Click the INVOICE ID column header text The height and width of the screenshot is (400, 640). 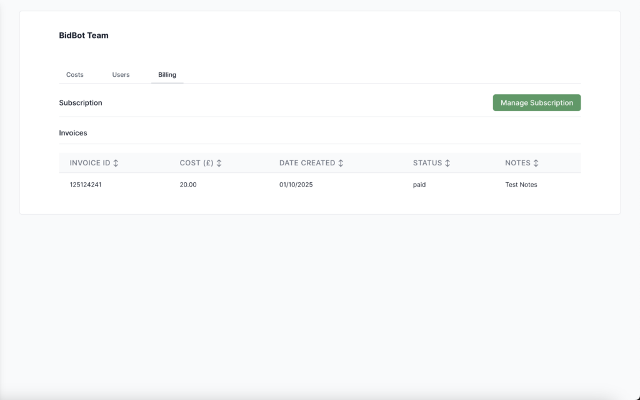(x=90, y=163)
